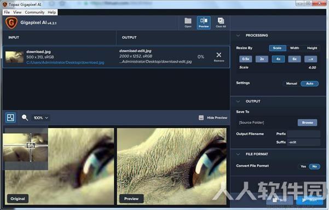This screenshot has width=329, height=210.
Task: Switch Settings to Manual
Action: [291, 83]
